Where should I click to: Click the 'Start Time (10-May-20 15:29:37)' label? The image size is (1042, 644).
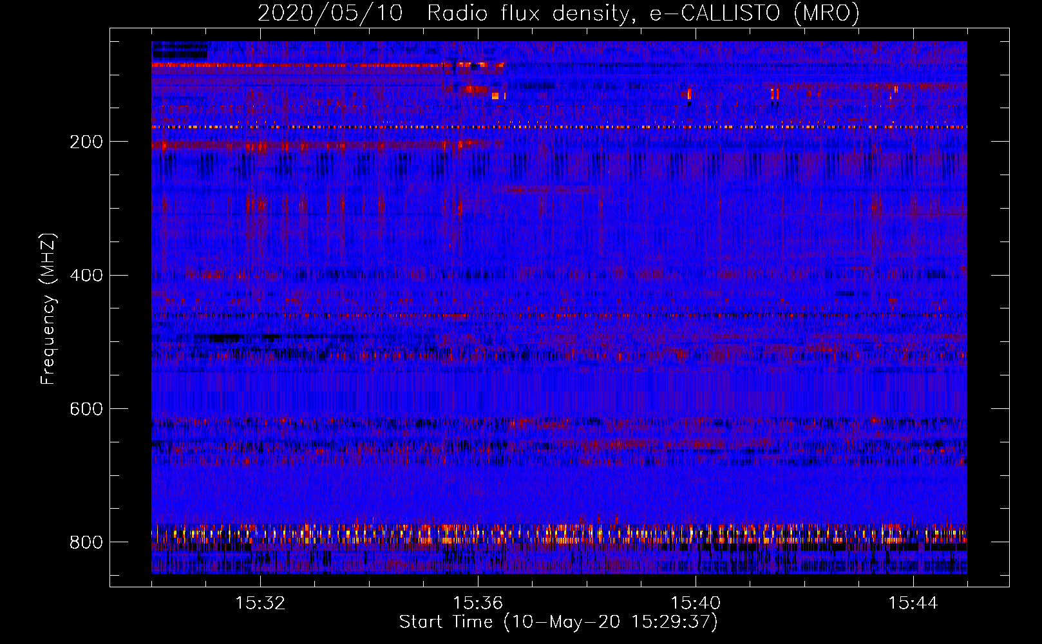[x=558, y=622]
